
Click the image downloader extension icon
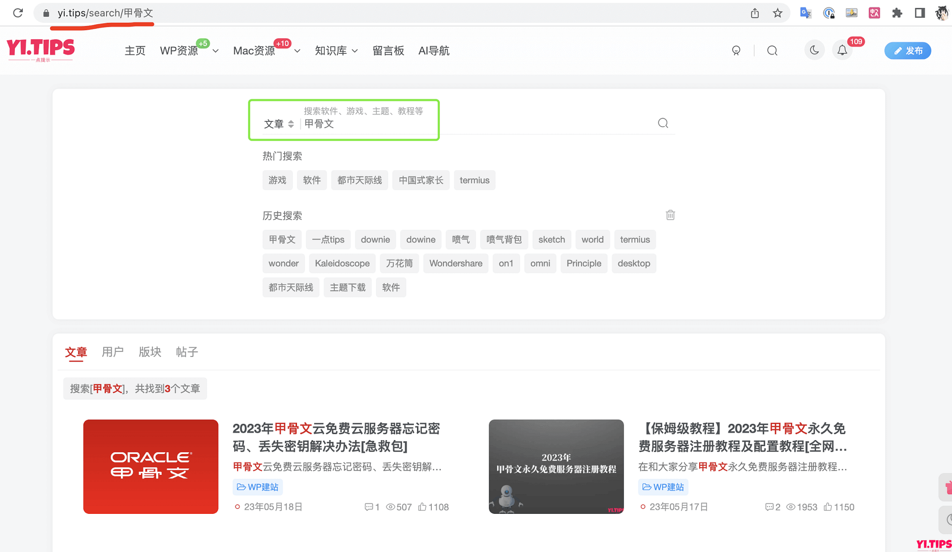pyautogui.click(x=851, y=13)
